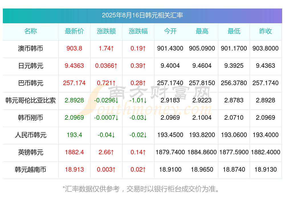Click change percent 0.19↑
285x198 pixels.
[x=138, y=48]
